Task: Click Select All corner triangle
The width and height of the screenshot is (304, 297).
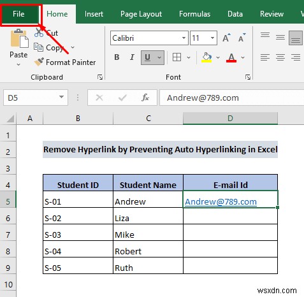Action: tap(10, 119)
